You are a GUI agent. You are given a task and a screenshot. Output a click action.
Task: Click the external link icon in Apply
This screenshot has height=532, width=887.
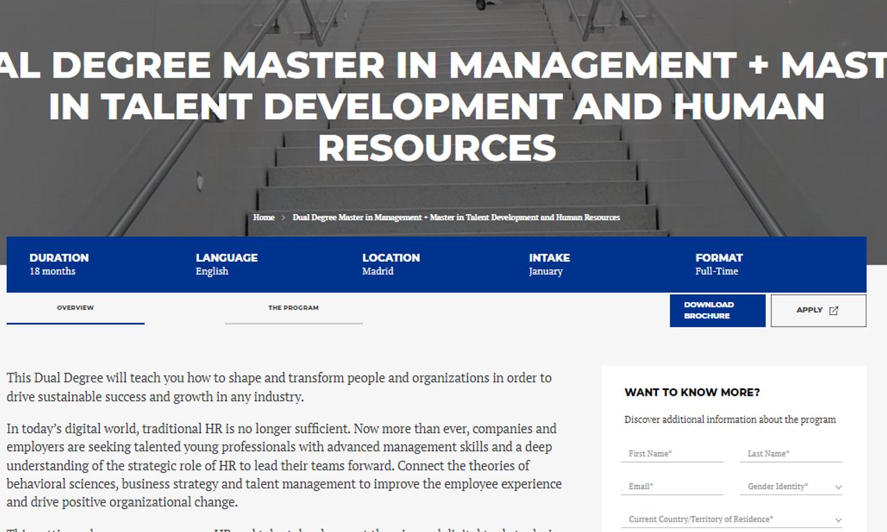click(x=834, y=311)
